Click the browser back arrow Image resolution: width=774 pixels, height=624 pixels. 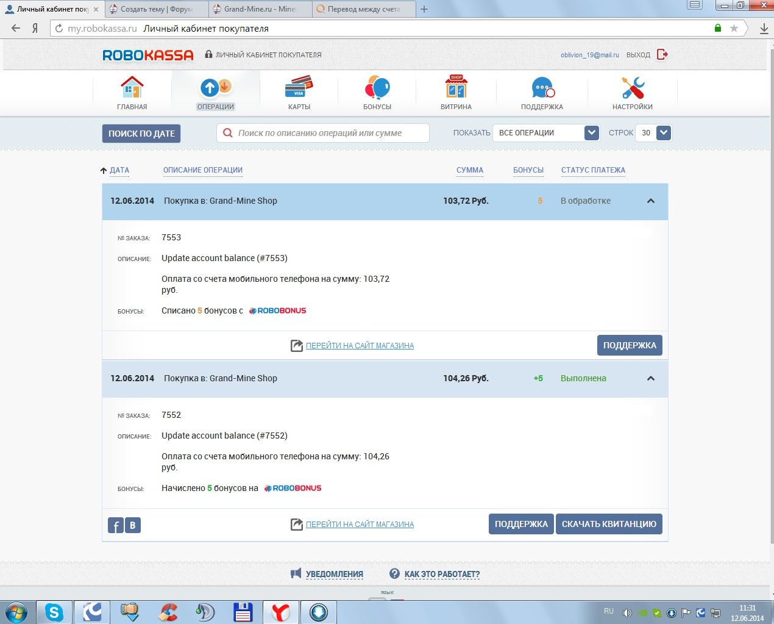tap(16, 28)
